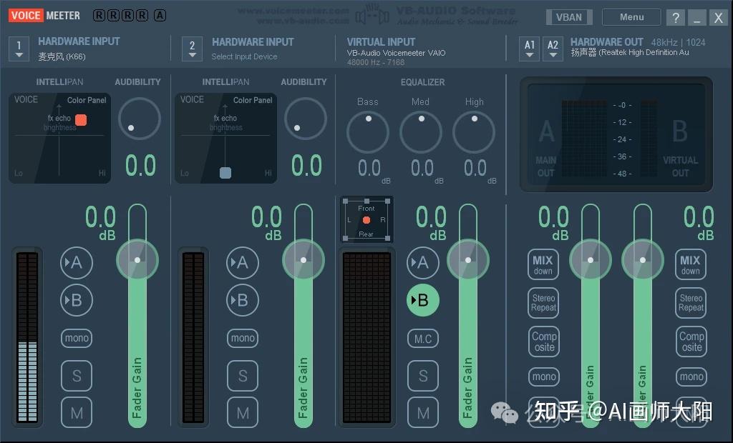Open the A2 hardware output selector
The width and height of the screenshot is (733, 443).
553,49
